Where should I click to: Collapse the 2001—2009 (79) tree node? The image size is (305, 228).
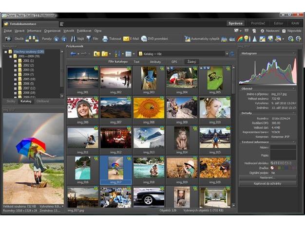pos(11,56)
